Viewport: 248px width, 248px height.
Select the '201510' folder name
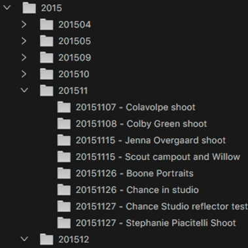tap(74, 75)
